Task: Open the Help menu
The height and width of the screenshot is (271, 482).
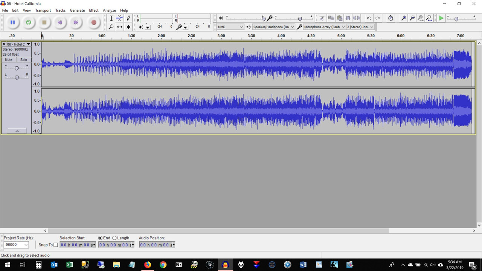Action: pyautogui.click(x=124, y=10)
